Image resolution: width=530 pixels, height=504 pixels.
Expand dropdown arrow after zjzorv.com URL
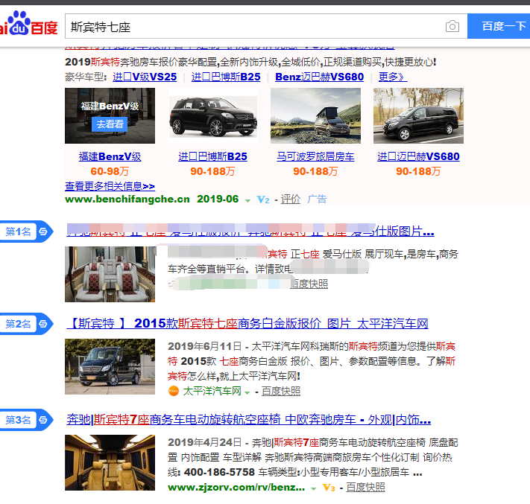click(314, 489)
